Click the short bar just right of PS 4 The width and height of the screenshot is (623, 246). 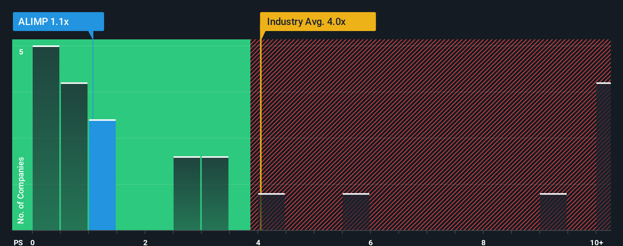click(271, 212)
